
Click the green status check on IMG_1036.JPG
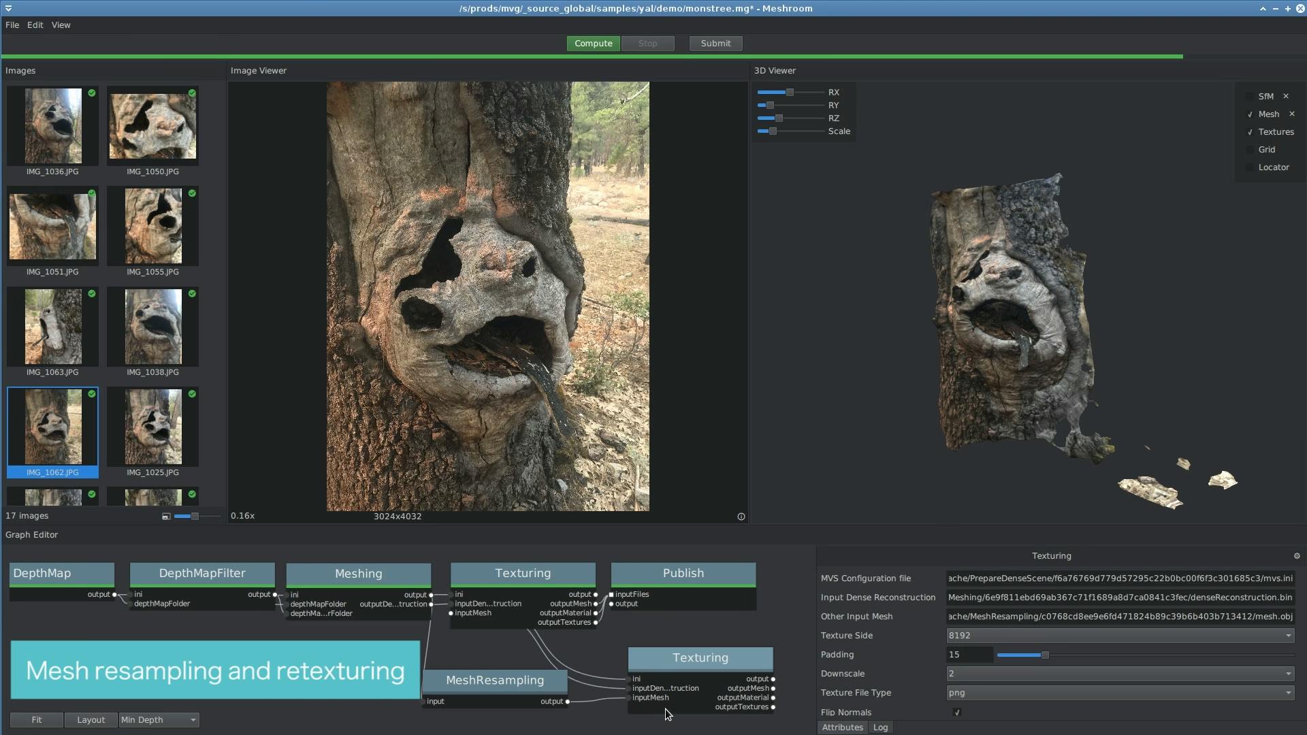tap(92, 93)
